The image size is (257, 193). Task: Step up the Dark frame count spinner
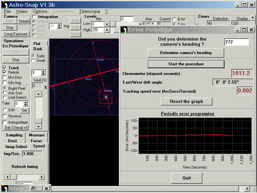click(43, 71)
